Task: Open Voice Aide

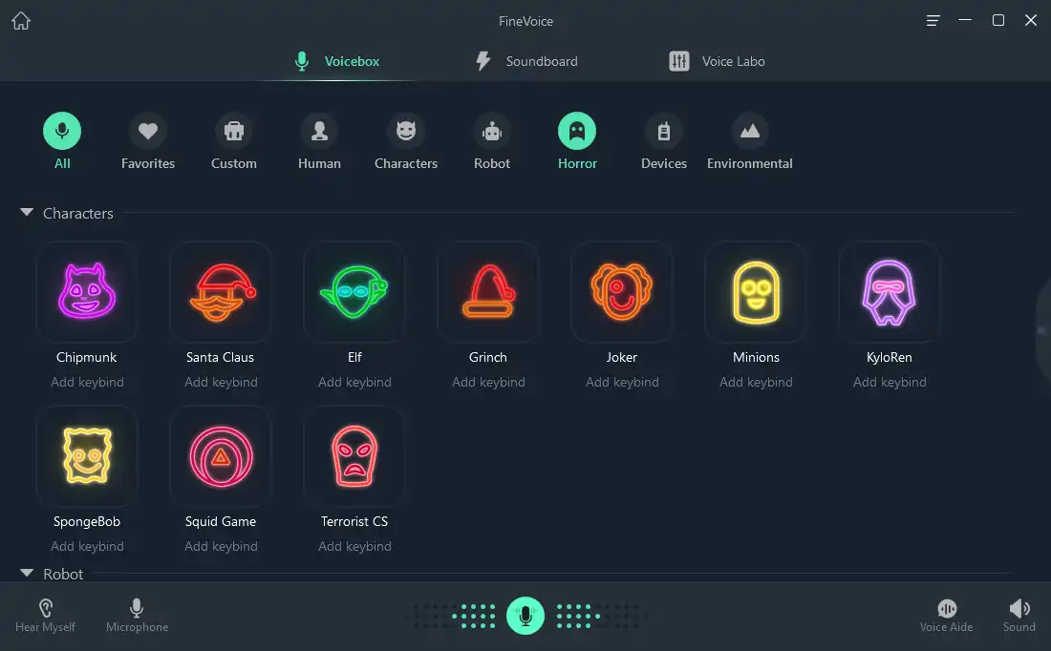Action: coord(946,616)
